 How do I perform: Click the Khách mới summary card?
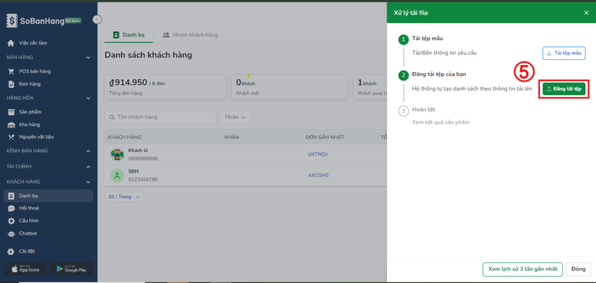[289, 87]
